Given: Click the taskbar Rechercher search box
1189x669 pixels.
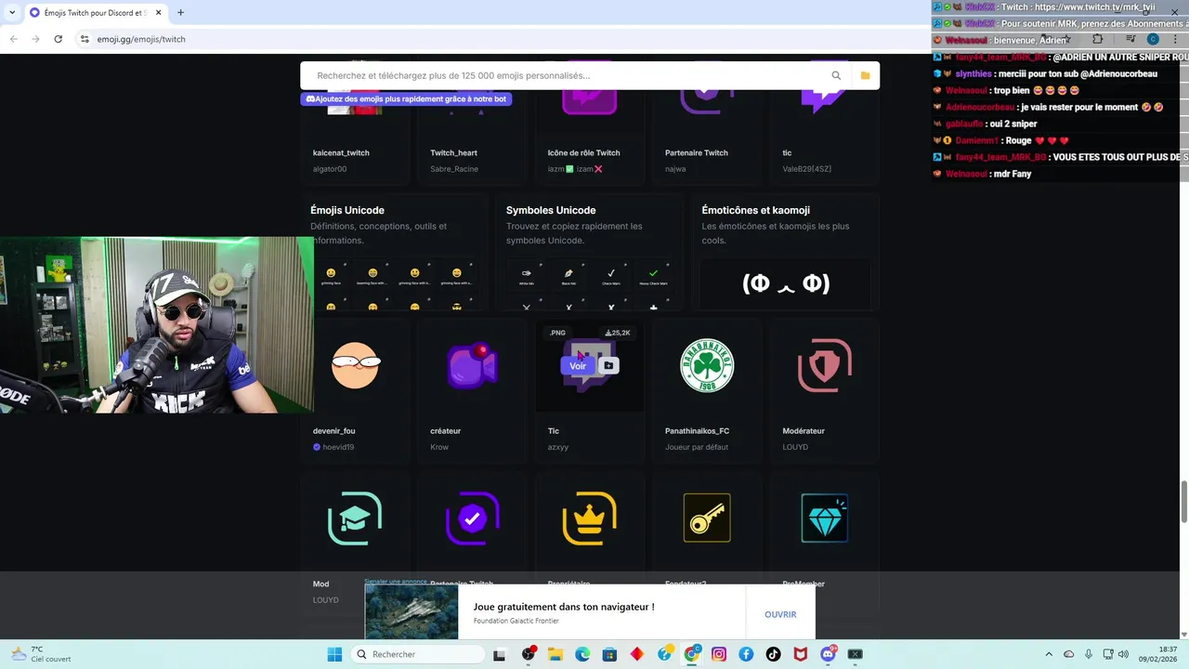Looking at the screenshot, I should 418,654.
